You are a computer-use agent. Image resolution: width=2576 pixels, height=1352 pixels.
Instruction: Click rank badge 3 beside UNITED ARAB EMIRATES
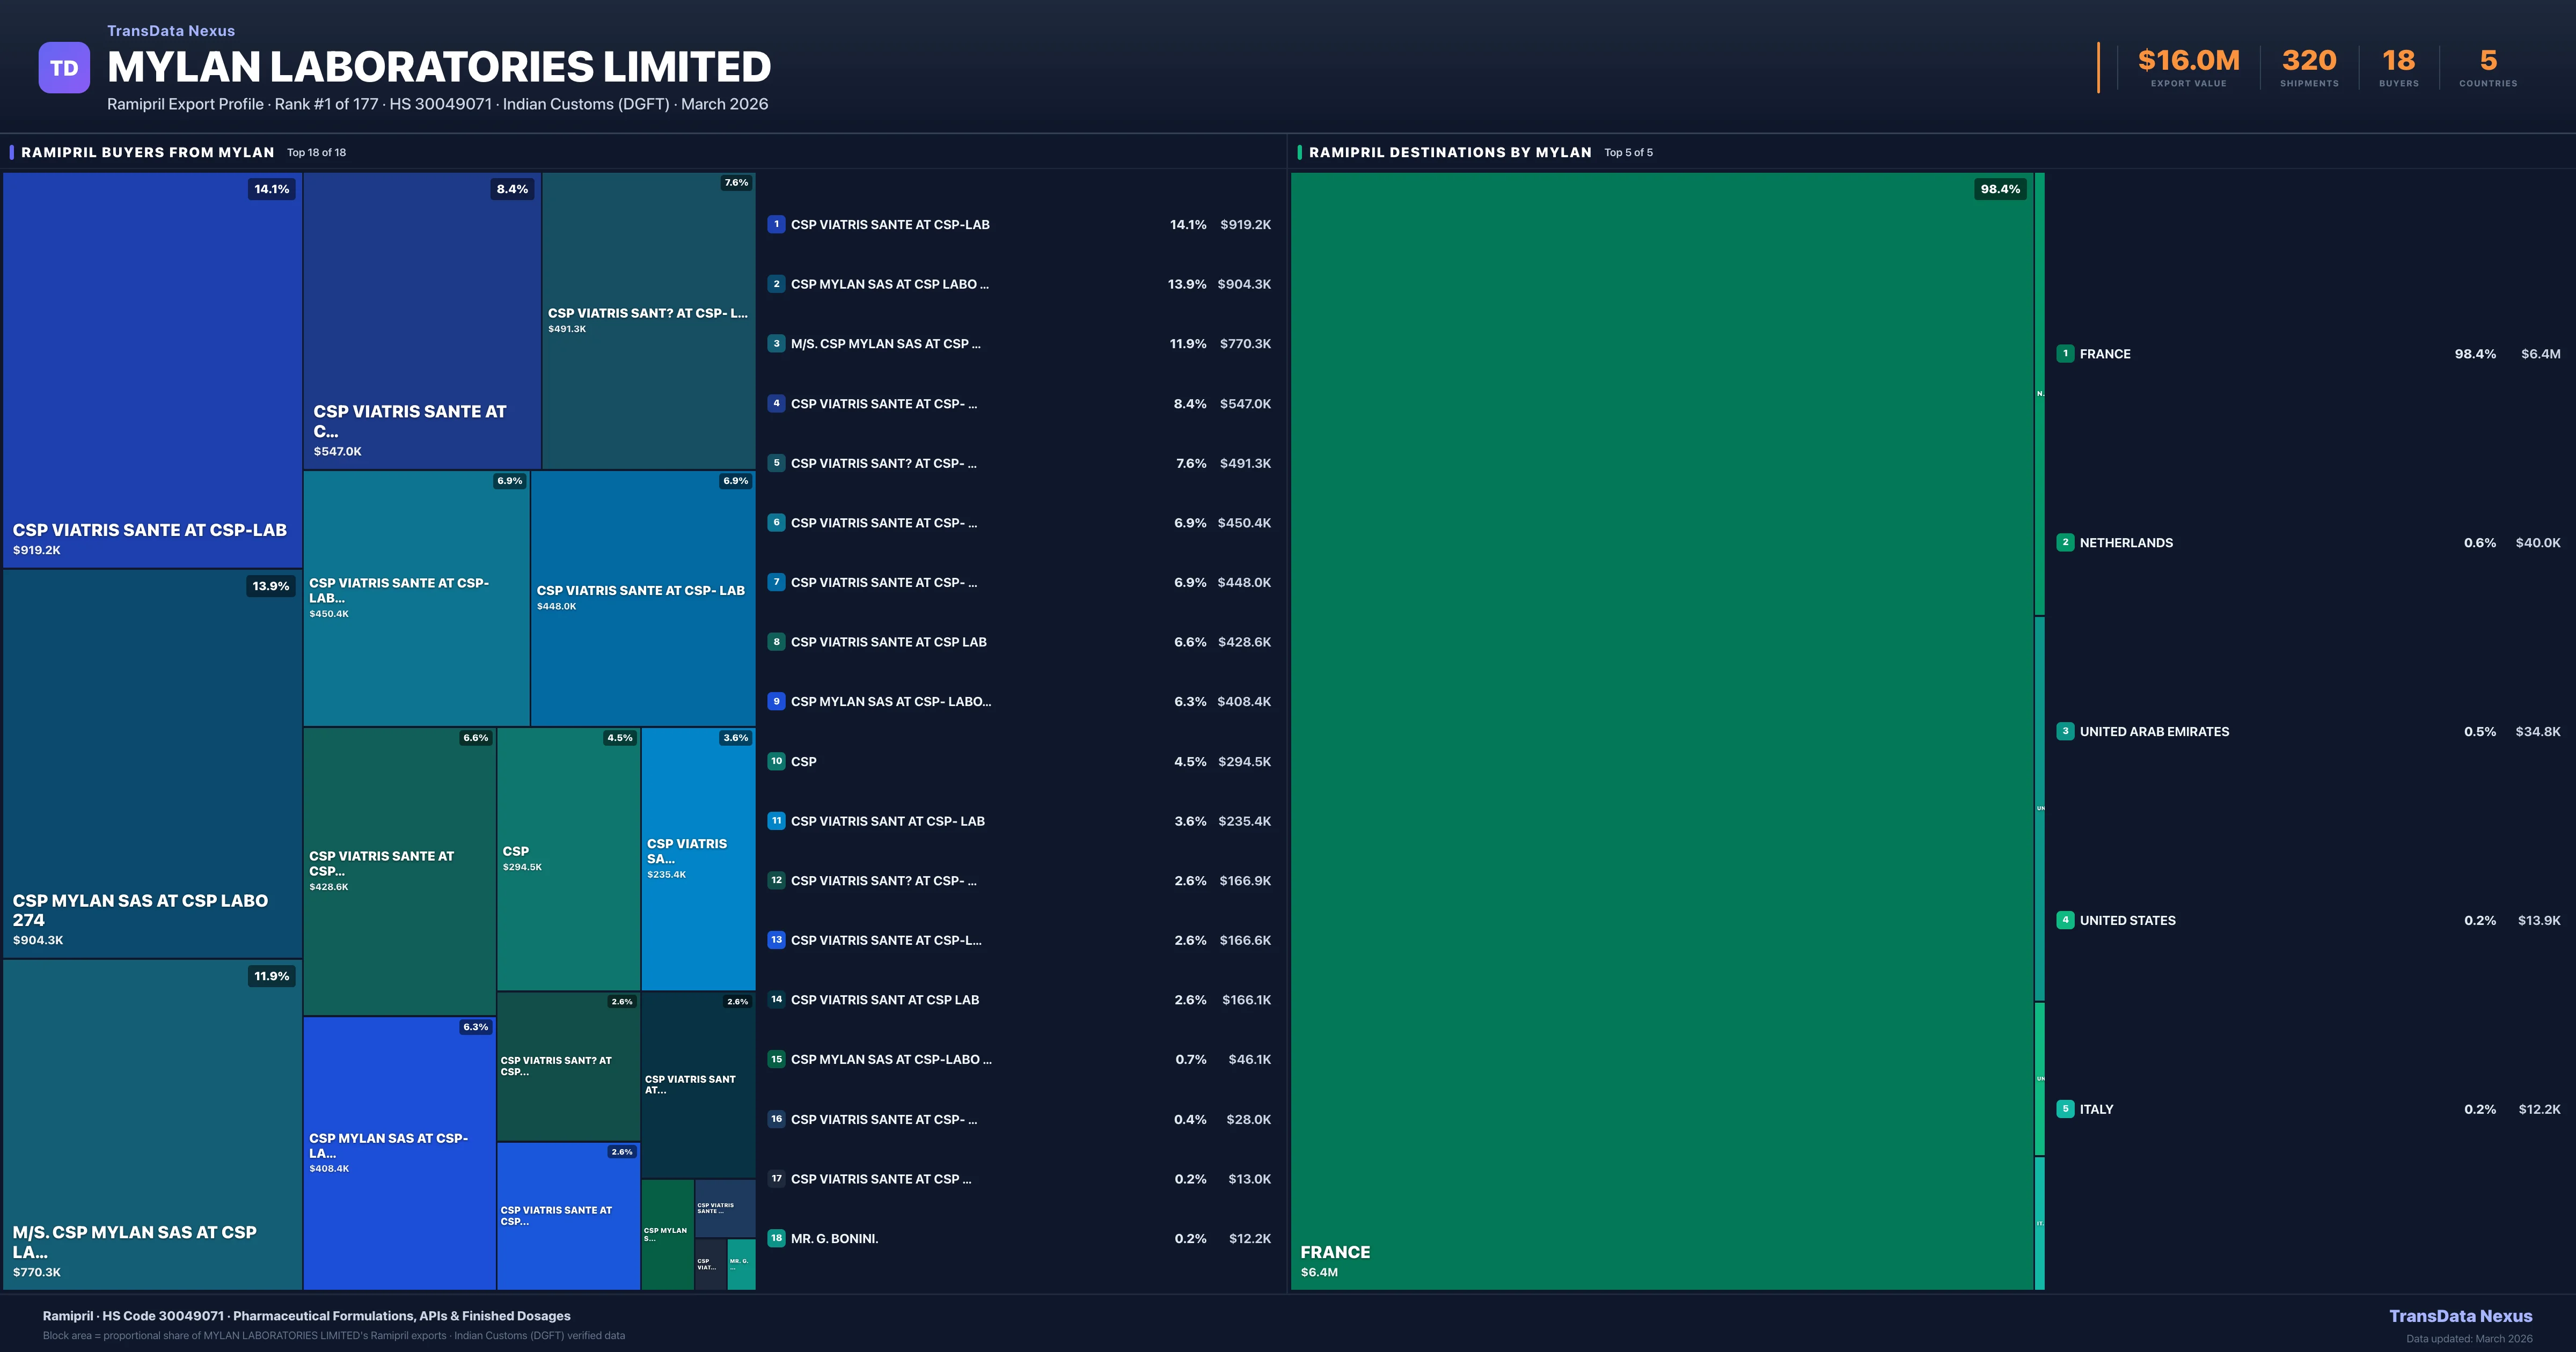[2065, 731]
